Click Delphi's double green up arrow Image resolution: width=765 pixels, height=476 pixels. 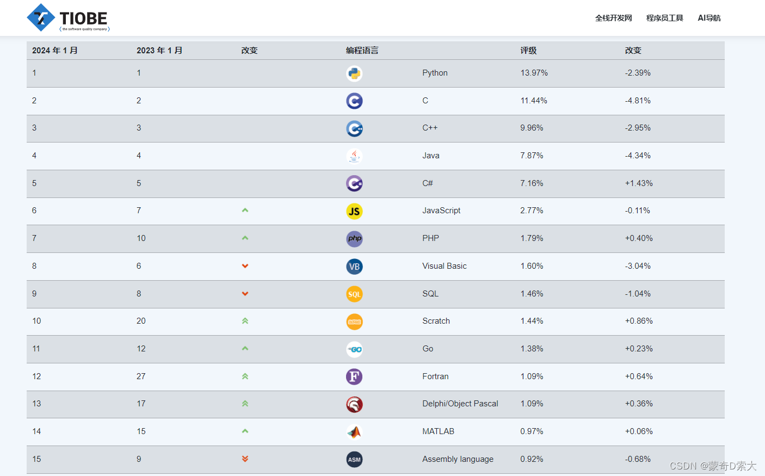pyautogui.click(x=245, y=404)
